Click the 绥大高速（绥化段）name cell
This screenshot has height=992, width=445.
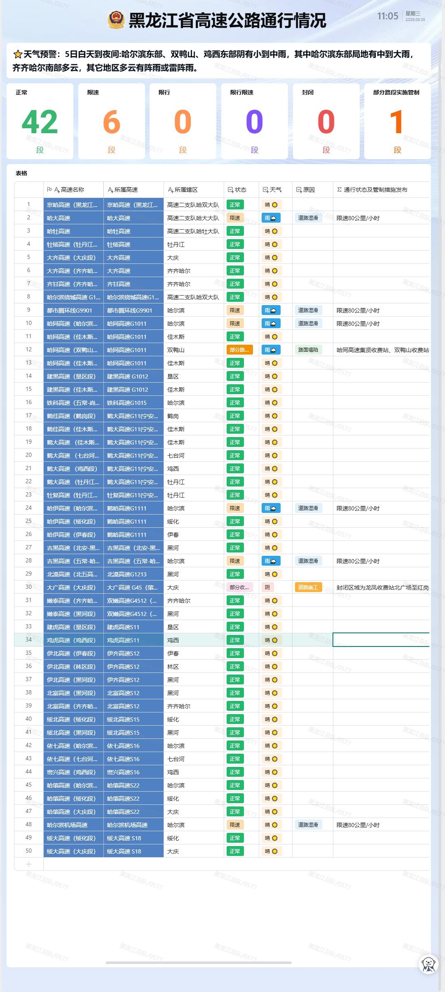click(x=73, y=838)
